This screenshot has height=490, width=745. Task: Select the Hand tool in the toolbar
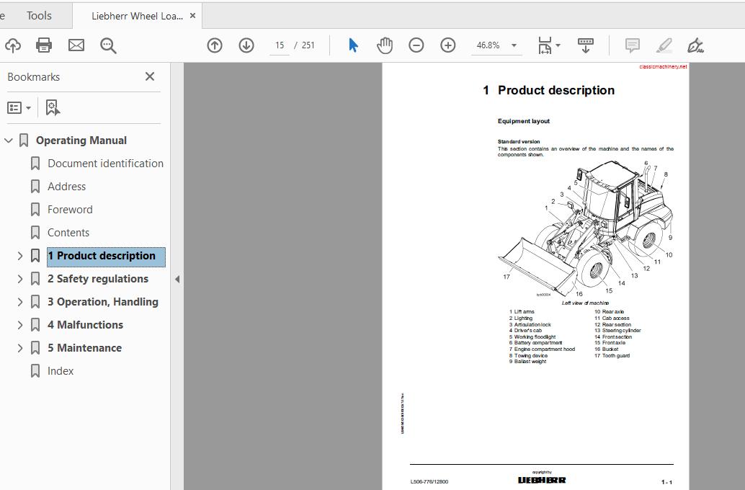(x=385, y=45)
